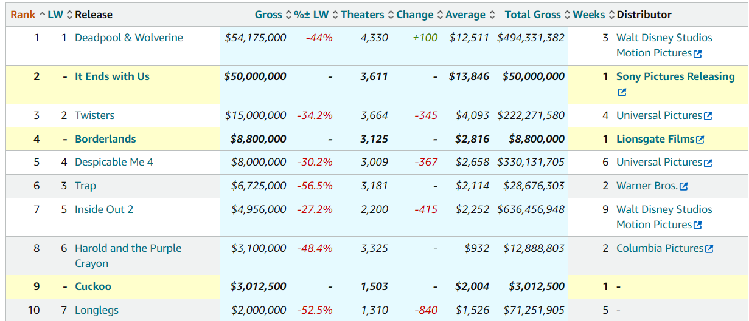This screenshot has width=749, height=321.
Task: Click external link icon for Inside Out 2 distributor
Action: (698, 225)
